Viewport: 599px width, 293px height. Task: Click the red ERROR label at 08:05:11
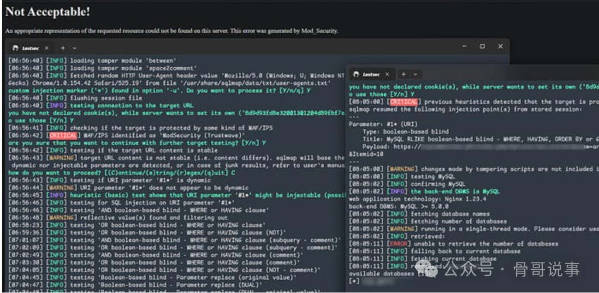click(400, 244)
